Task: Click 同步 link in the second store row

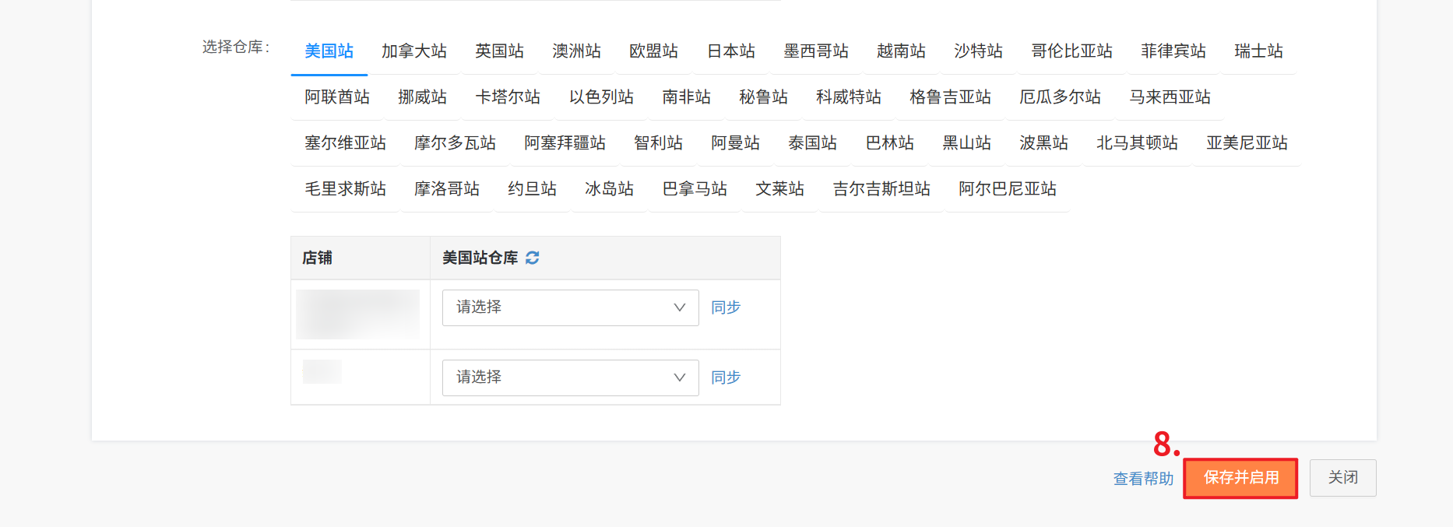Action: point(725,378)
